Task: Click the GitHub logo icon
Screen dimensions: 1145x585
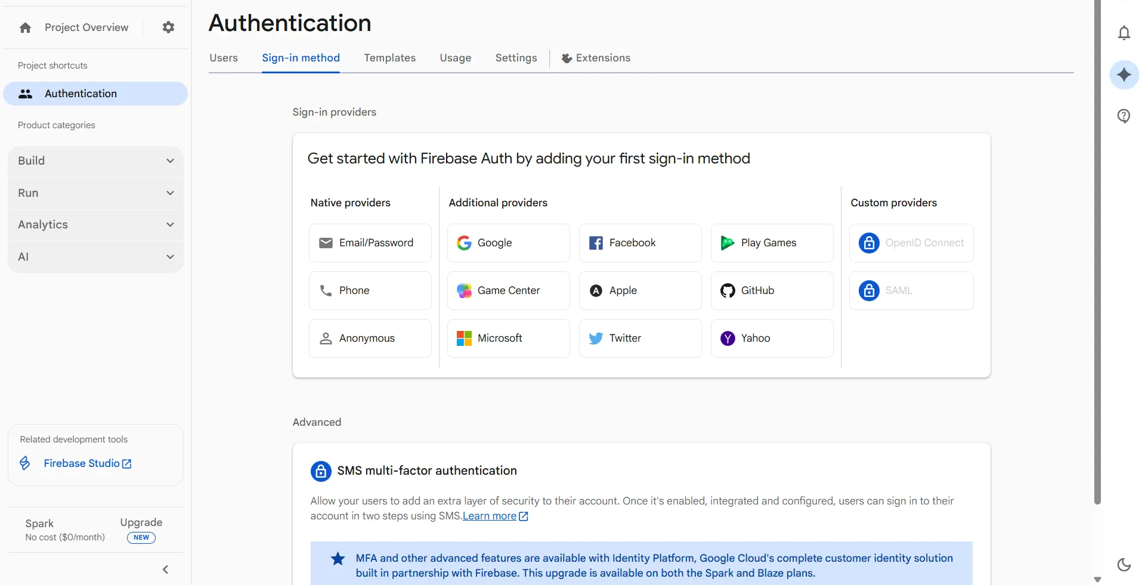Action: point(728,290)
